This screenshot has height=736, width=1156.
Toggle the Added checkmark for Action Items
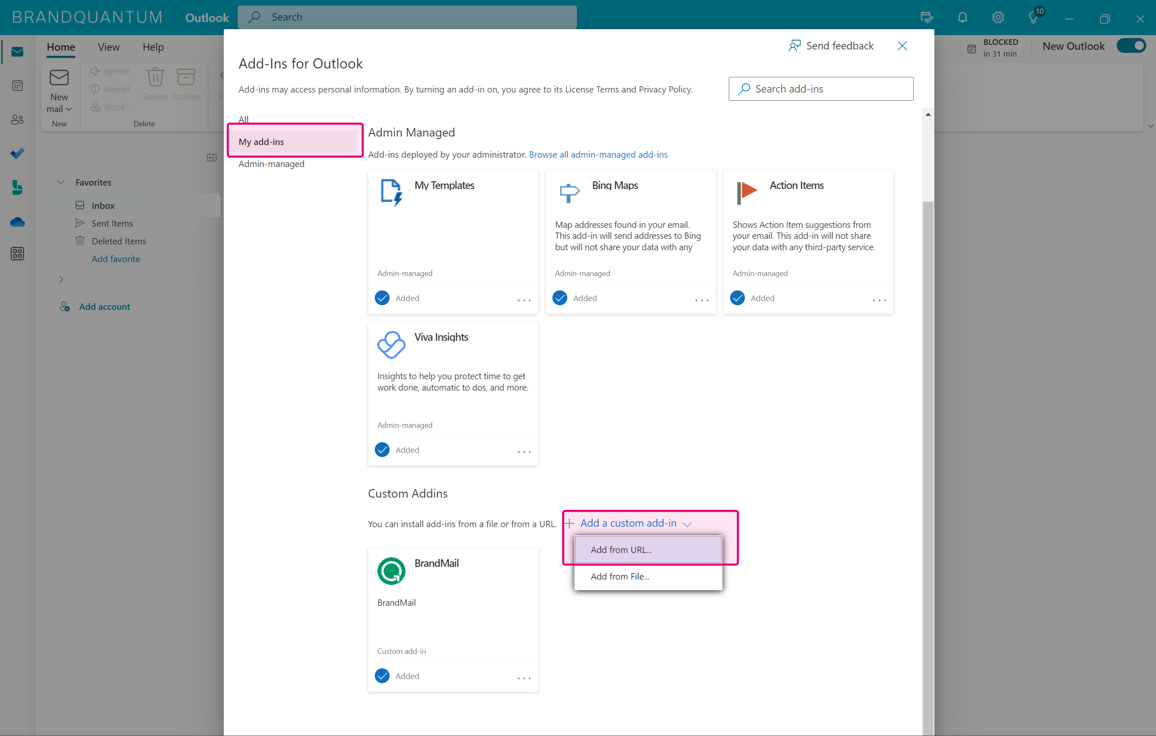click(x=737, y=298)
